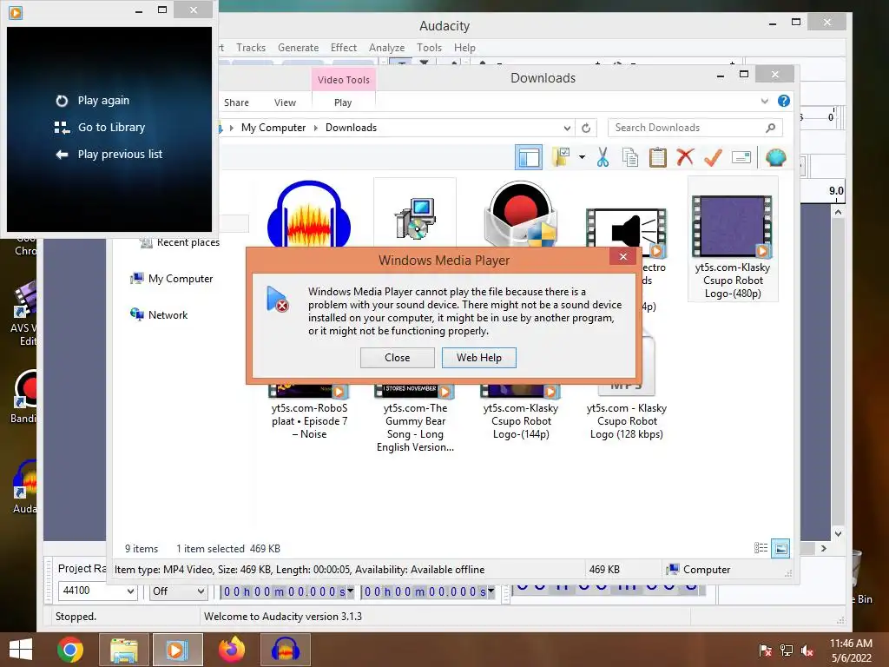Click the muted volume tray icon
The image size is (889, 667).
point(807,650)
